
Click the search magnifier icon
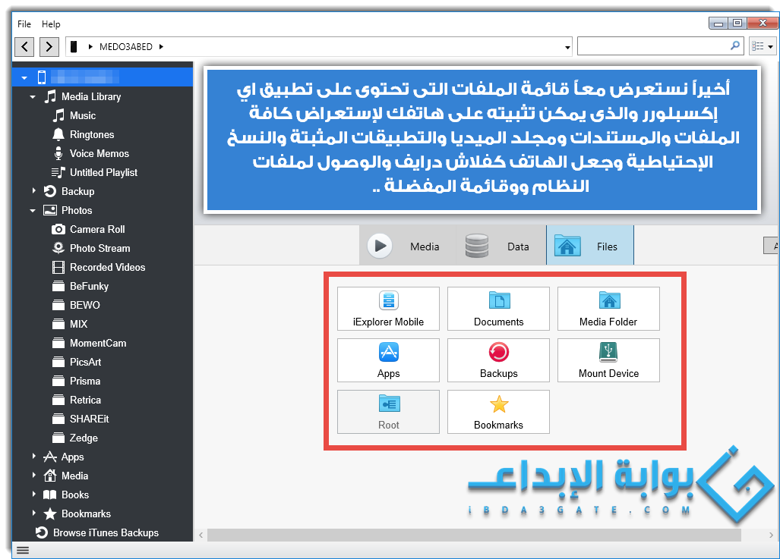(734, 46)
